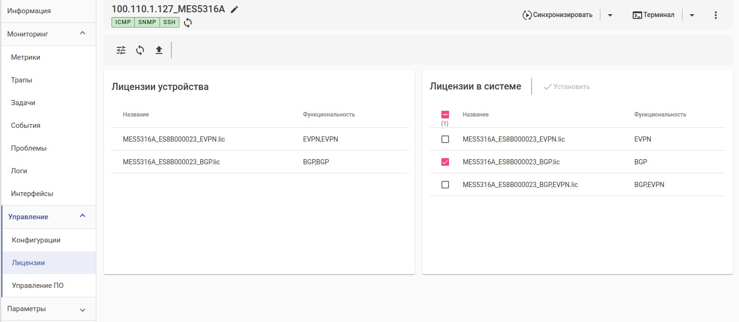
Task: Open the filter settings sliders icon
Action: click(122, 50)
